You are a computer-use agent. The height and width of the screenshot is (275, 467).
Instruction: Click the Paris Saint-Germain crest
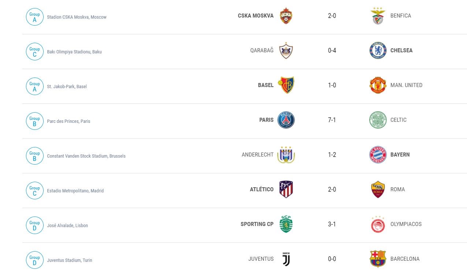coord(286,120)
